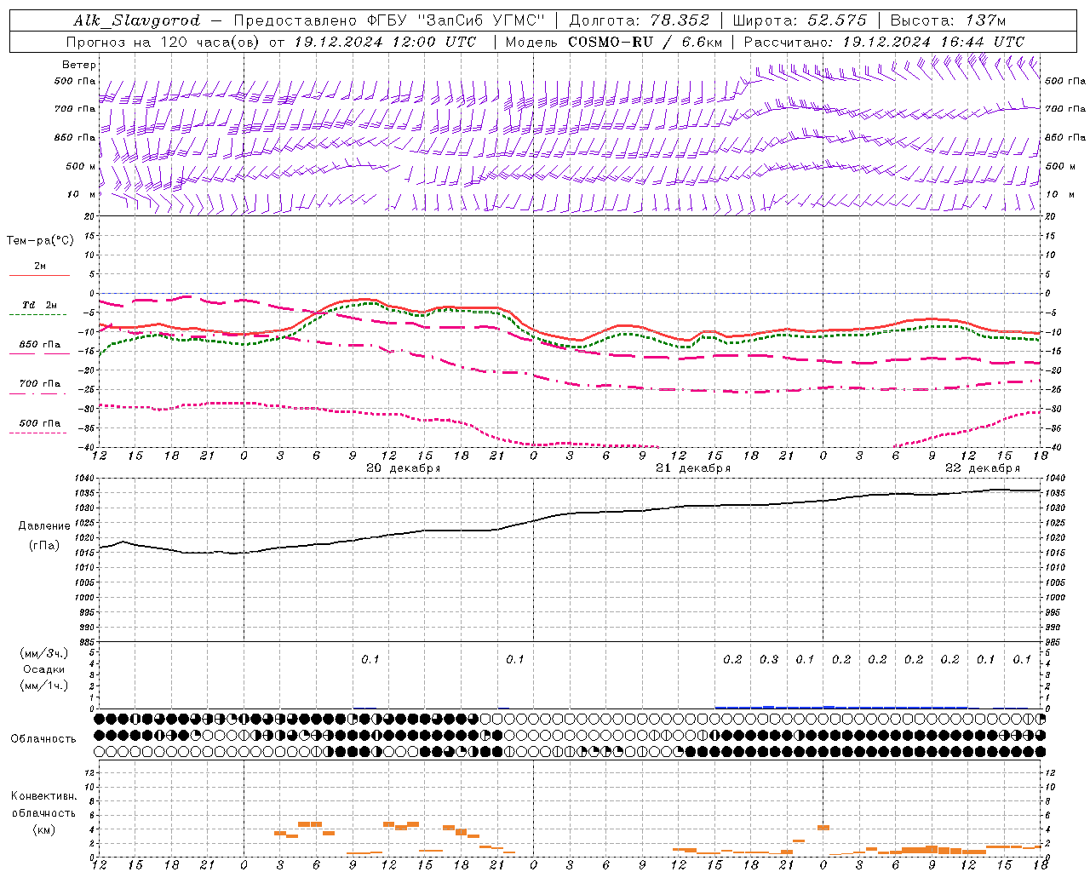Click the Давление panel label
Image resolution: width=1090 pixels, height=872 pixels.
point(44,526)
